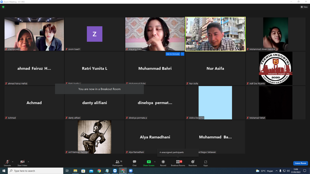Open the Reactions menu
Screen dimensions: 310x174
(x=193, y=163)
